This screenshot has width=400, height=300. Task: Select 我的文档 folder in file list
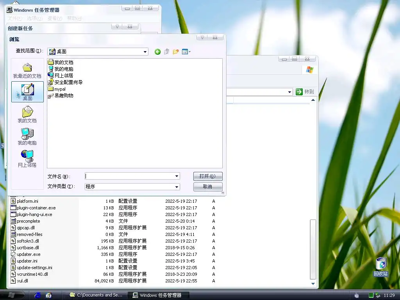(x=61, y=62)
